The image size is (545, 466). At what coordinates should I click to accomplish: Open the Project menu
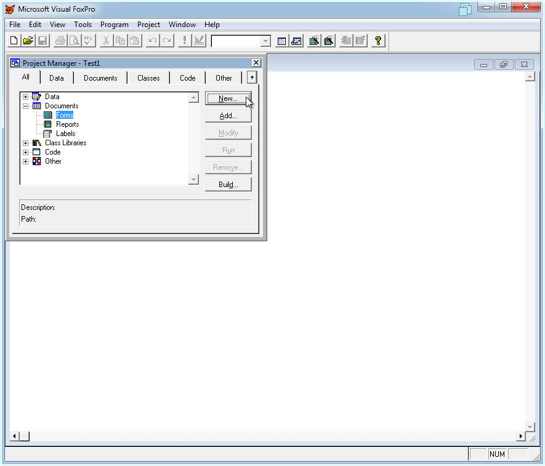click(149, 25)
